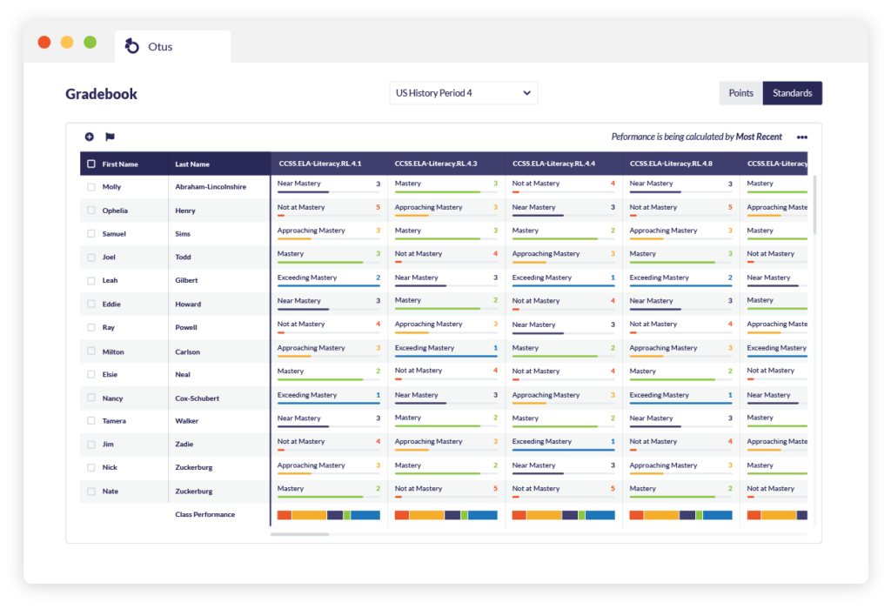
Task: Select the Standards view tab
Action: 792,93
